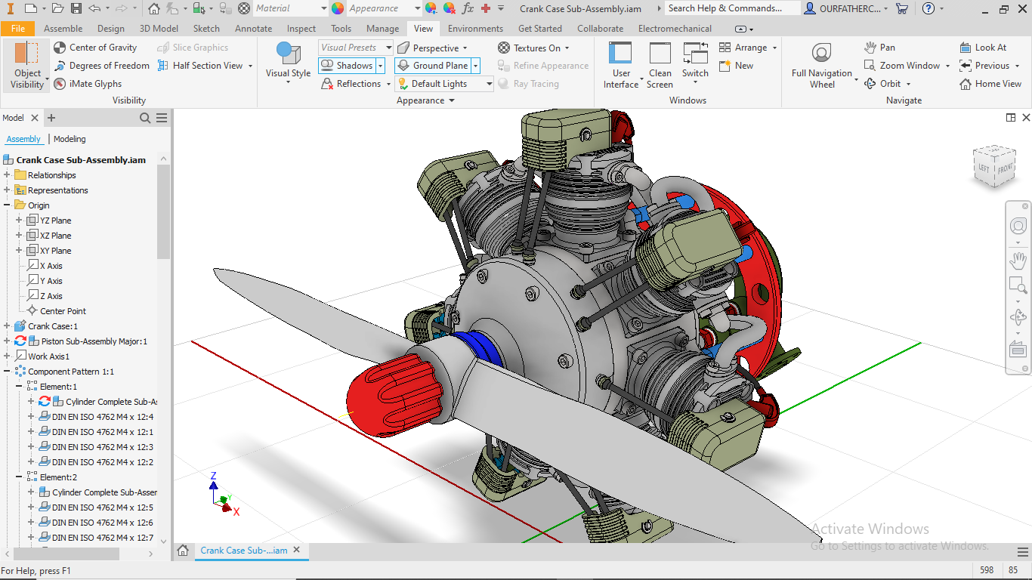Toggle Center of Gravity display
The image size is (1032, 580).
coord(95,48)
